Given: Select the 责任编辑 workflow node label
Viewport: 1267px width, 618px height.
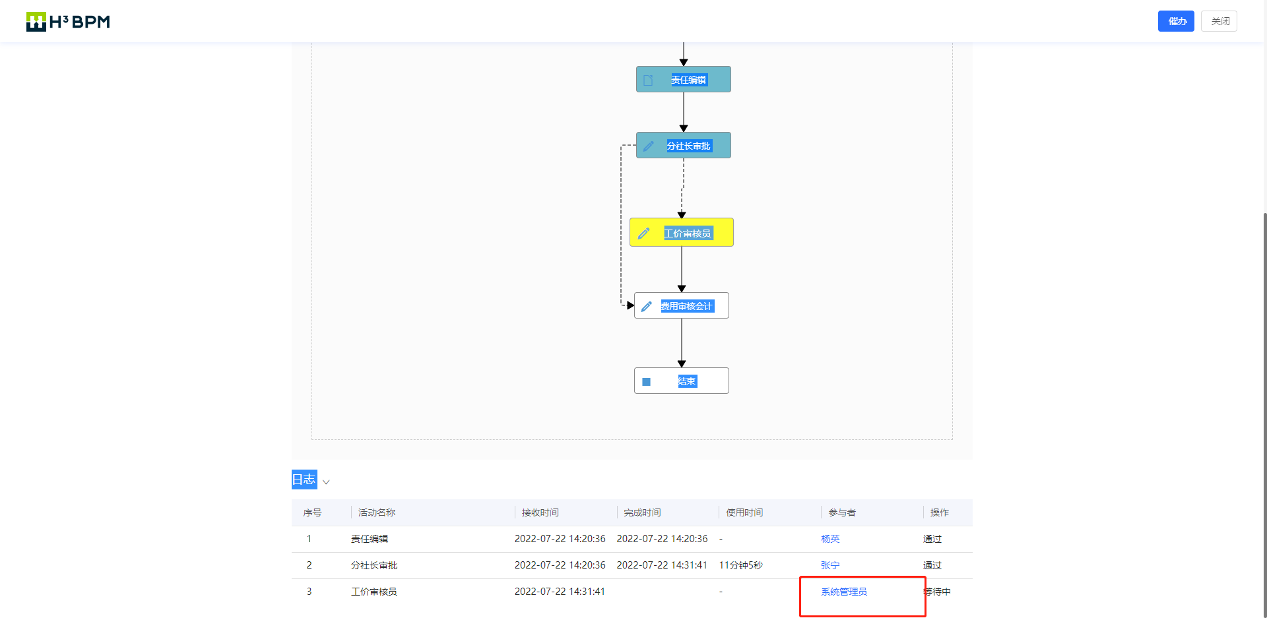Looking at the screenshot, I should [689, 80].
